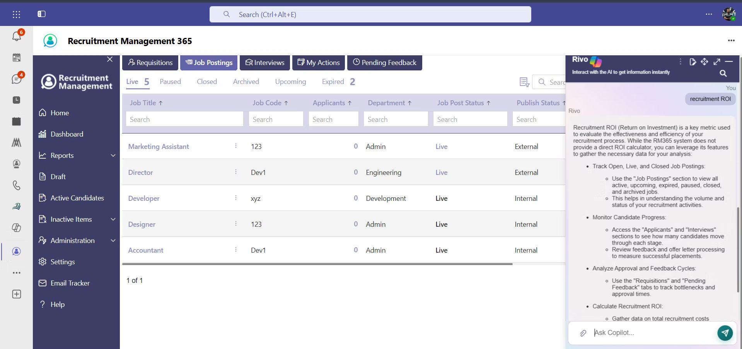Open Activity notifications bell

[x=16, y=36]
